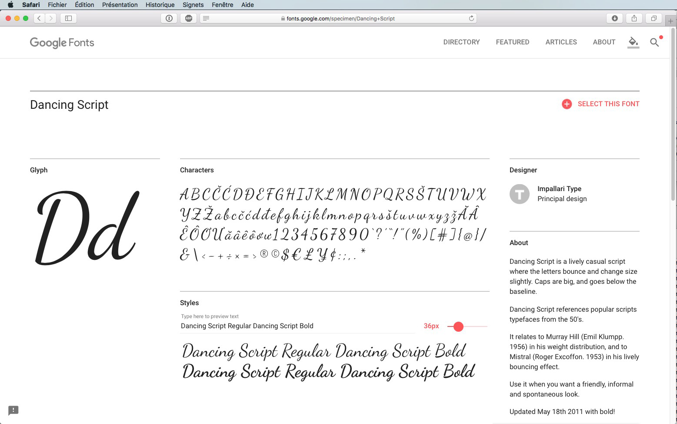This screenshot has width=677, height=424.
Task: Open a new tab with plus button
Action: click(670, 21)
